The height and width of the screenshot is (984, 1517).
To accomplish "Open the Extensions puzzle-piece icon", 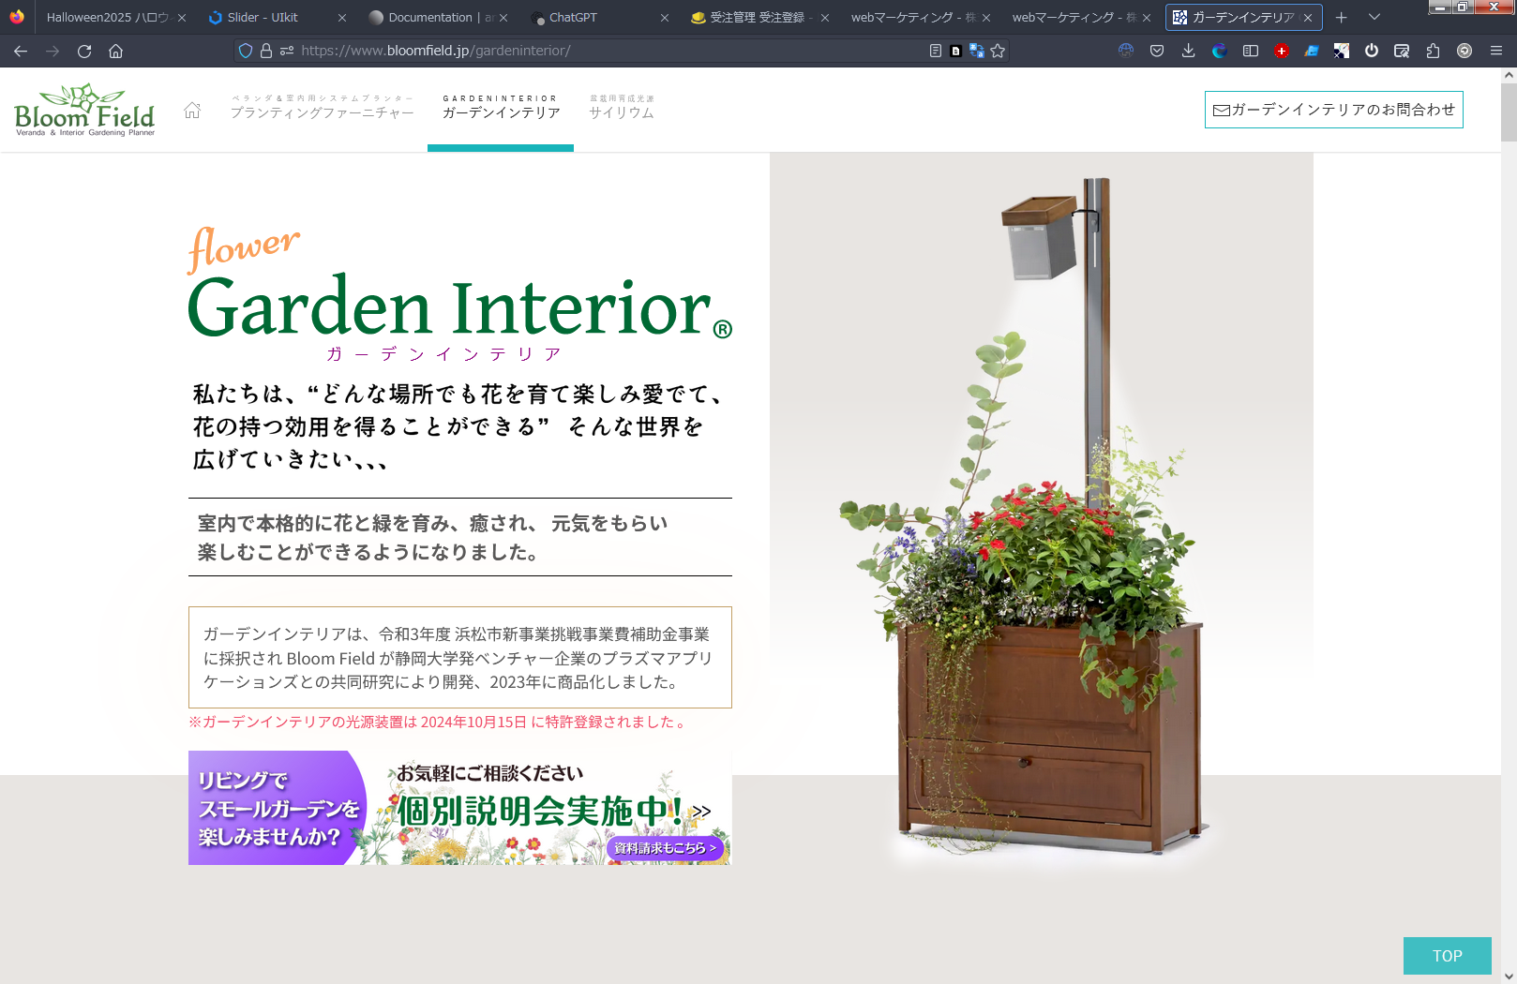I will pyautogui.click(x=1433, y=51).
